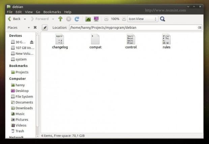
Task: Clear the location field icon
Action: tap(200, 27)
